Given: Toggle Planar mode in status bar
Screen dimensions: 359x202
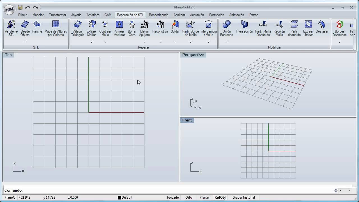Looking at the screenshot, I should pos(204,198).
